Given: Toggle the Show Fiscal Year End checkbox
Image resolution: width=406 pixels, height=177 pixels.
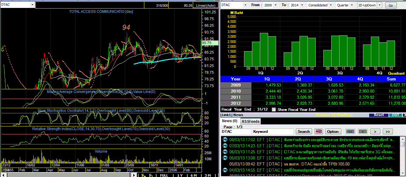Looking at the screenshot, I should pyautogui.click(x=274, y=109).
